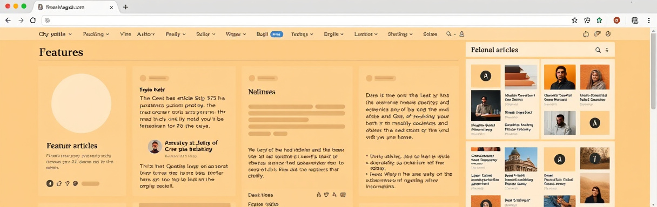Click the author avatar beside Arrraley st Jolits
Screen dimensions: 657x207
pyautogui.click(x=155, y=147)
